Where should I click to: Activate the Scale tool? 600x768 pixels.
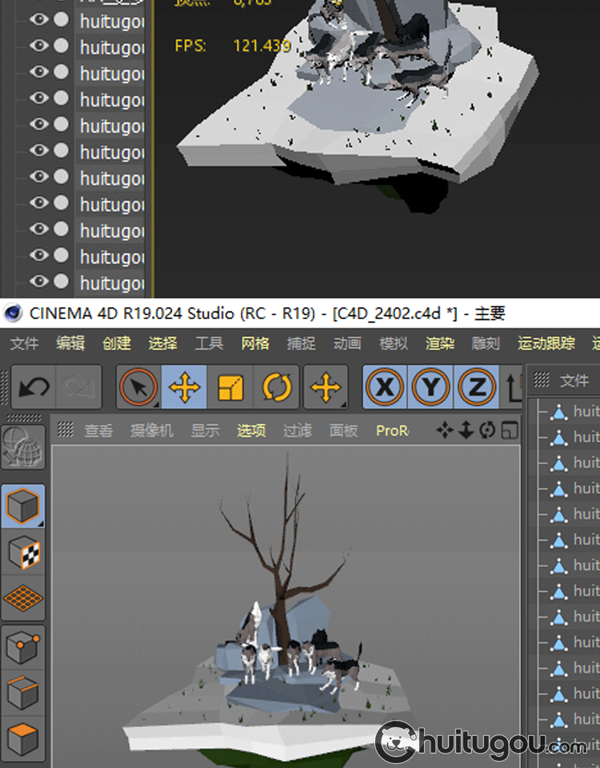point(230,388)
